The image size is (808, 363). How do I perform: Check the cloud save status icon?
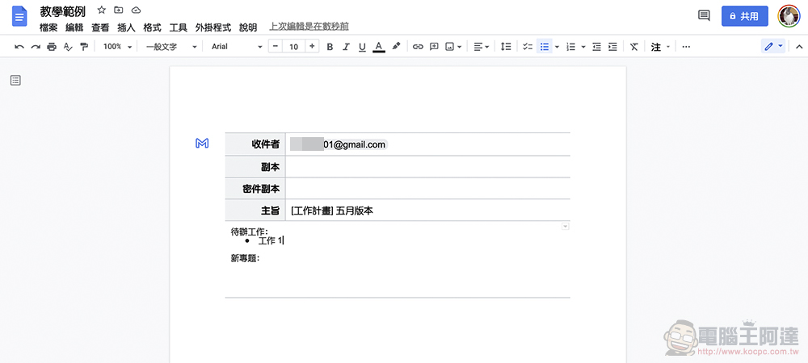pos(136,10)
